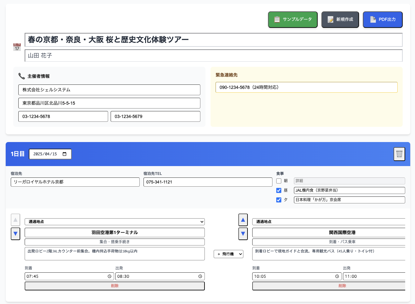Click 削除 under the 羽田空港 entry
The height and width of the screenshot is (304, 415).
(x=115, y=286)
